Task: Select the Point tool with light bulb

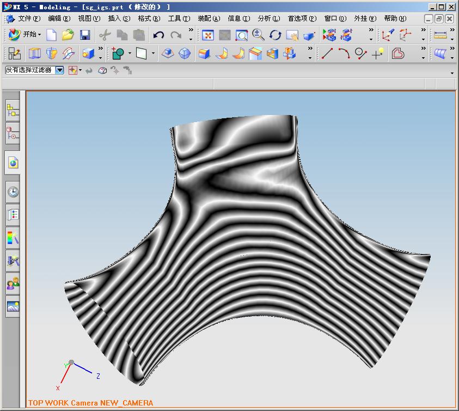Action: (378, 53)
